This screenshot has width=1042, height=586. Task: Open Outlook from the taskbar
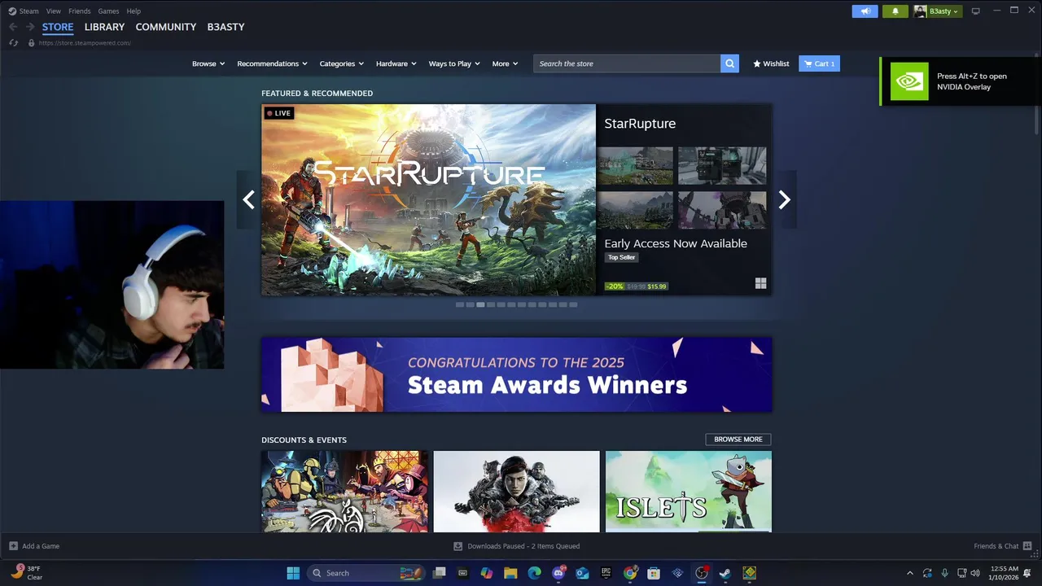[582, 573]
